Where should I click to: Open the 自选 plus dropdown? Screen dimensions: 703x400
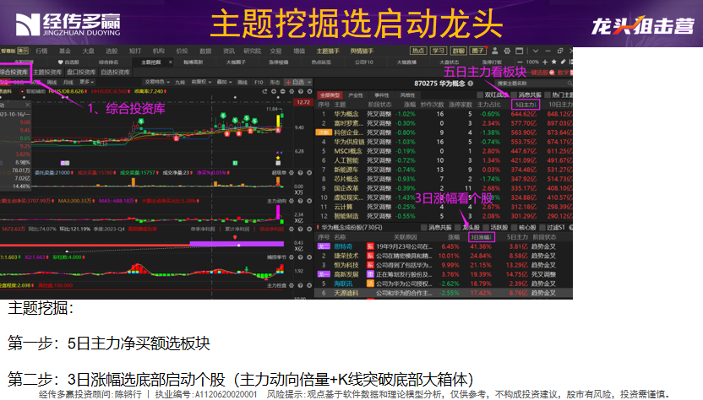pyautogui.click(x=298, y=82)
